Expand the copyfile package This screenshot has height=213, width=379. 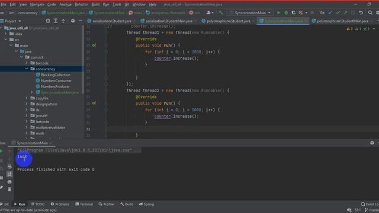point(27,98)
